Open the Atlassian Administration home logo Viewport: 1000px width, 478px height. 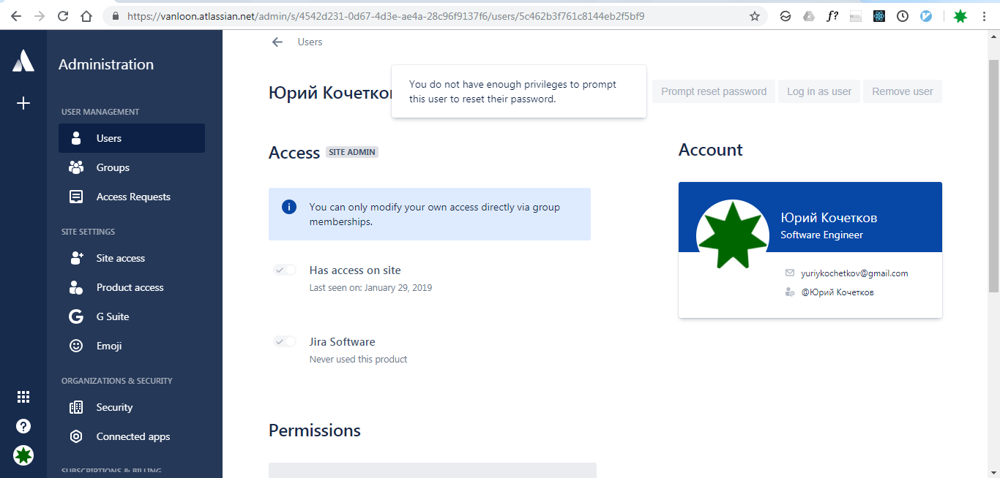(23, 61)
